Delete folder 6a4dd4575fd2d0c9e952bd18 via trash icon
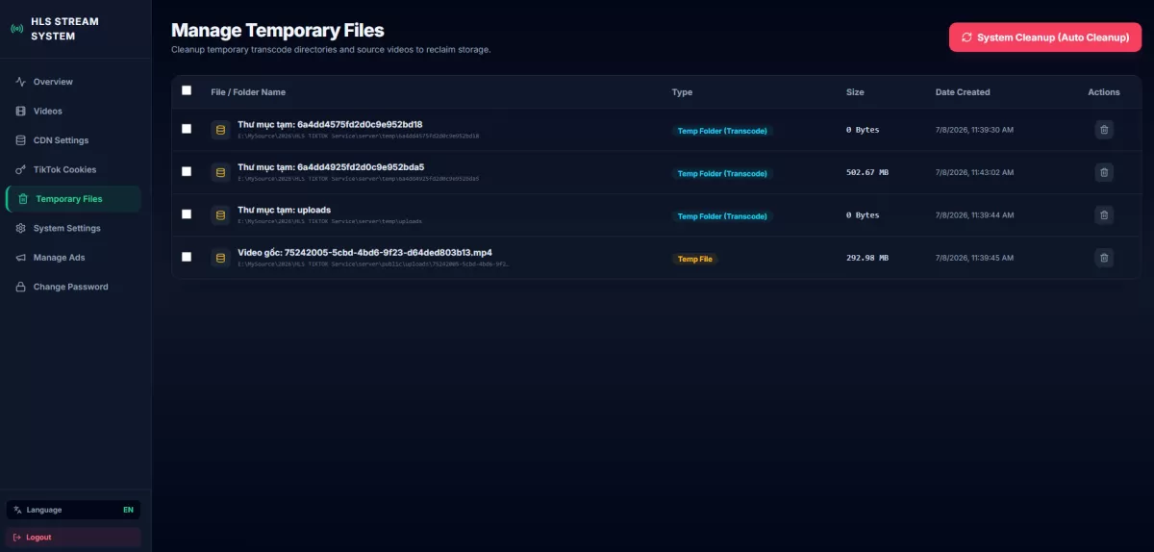Screen dimensions: 1154x552 coord(1104,130)
